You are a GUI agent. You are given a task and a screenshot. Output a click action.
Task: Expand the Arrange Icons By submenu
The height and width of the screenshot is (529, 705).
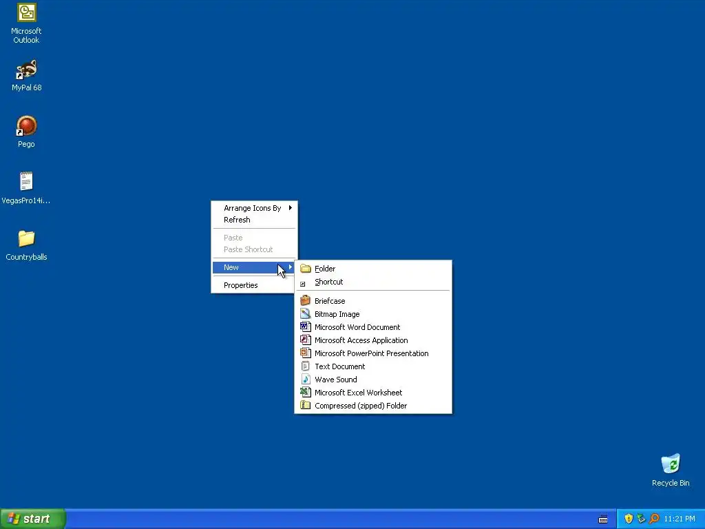(255, 208)
